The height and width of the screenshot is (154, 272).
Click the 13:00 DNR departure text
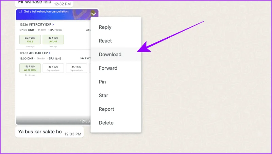coord(27,58)
